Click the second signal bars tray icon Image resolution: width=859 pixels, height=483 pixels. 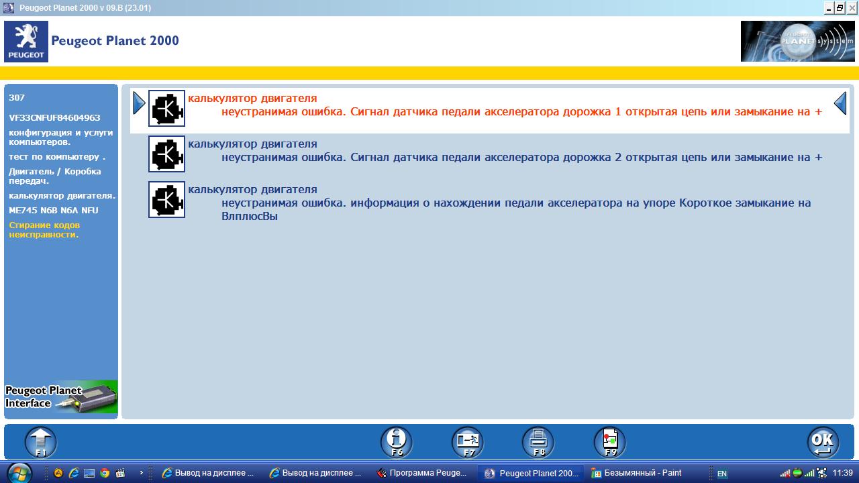click(x=809, y=473)
